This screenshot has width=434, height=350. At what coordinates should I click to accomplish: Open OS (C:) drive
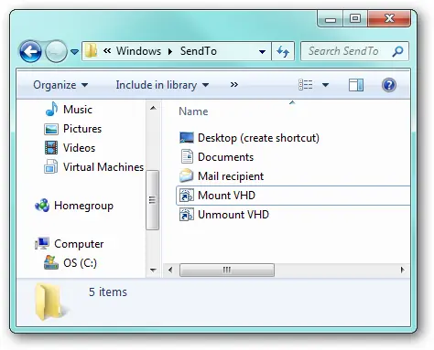pyautogui.click(x=80, y=263)
